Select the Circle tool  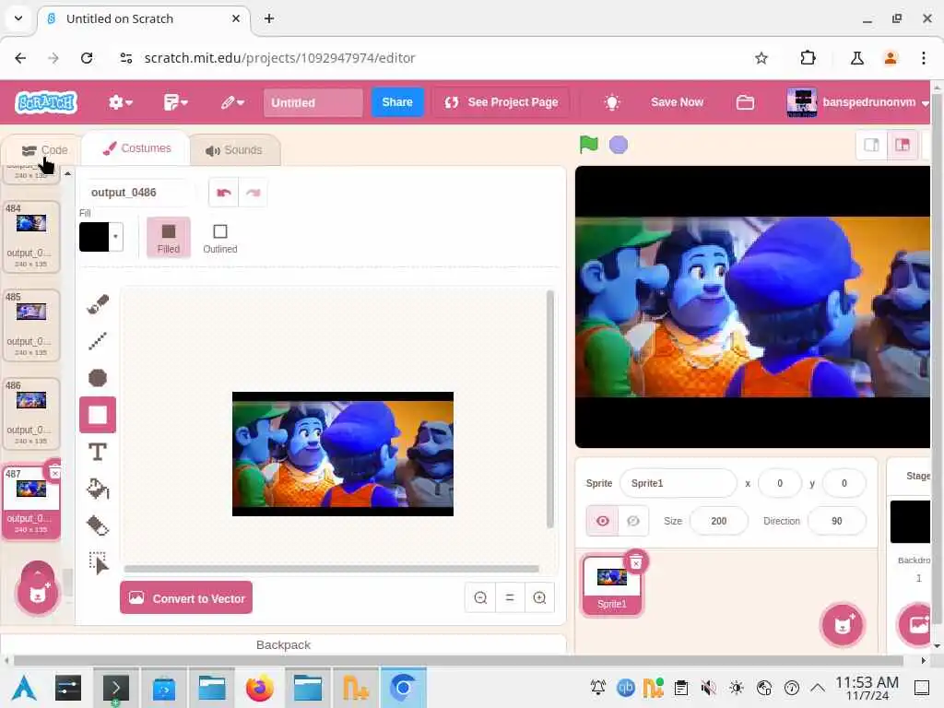(98, 377)
